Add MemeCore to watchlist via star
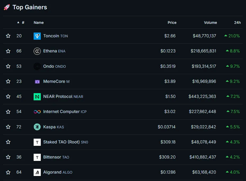This screenshot has height=181, width=246. [8, 82]
